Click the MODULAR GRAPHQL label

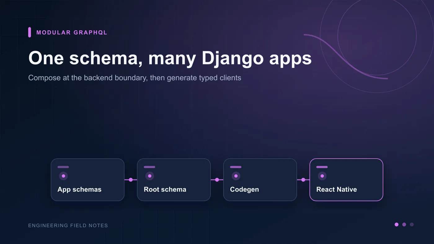click(72, 32)
